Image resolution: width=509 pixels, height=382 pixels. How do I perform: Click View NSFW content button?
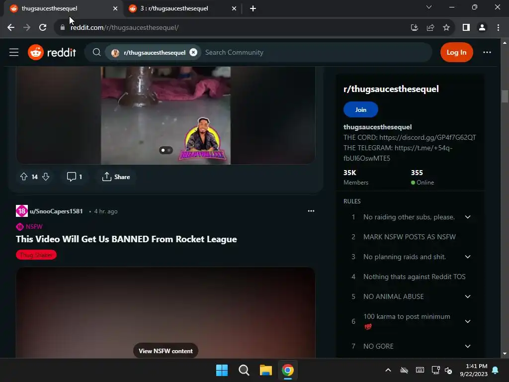click(x=166, y=351)
